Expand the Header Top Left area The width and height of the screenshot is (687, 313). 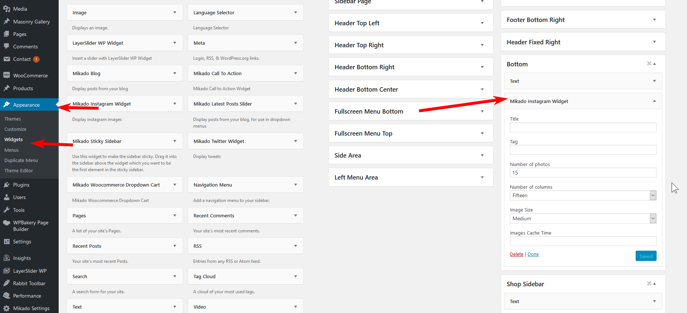pyautogui.click(x=411, y=23)
